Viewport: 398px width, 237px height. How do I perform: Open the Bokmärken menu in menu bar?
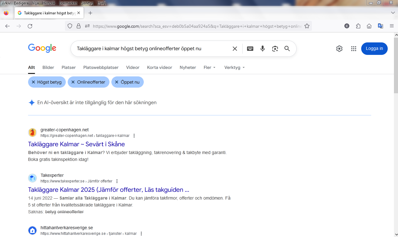[x=68, y=3]
